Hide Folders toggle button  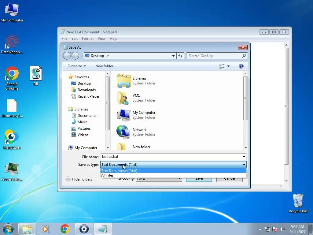coord(79,179)
